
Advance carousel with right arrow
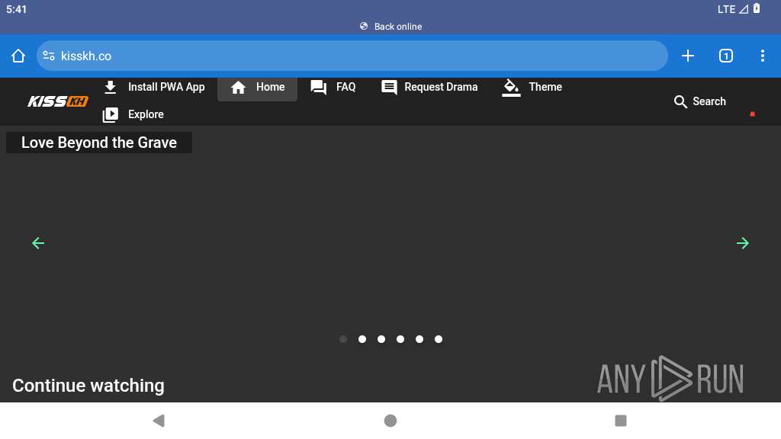point(743,243)
